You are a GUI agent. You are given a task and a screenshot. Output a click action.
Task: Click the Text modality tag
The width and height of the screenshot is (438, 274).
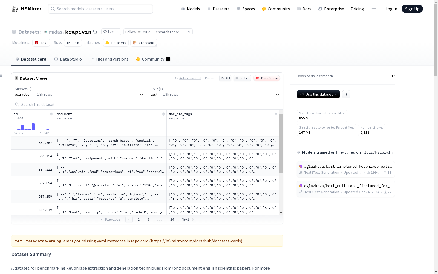(x=41, y=43)
